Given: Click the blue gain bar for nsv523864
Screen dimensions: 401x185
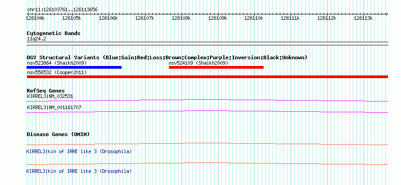Looking at the screenshot, I should point(74,67).
